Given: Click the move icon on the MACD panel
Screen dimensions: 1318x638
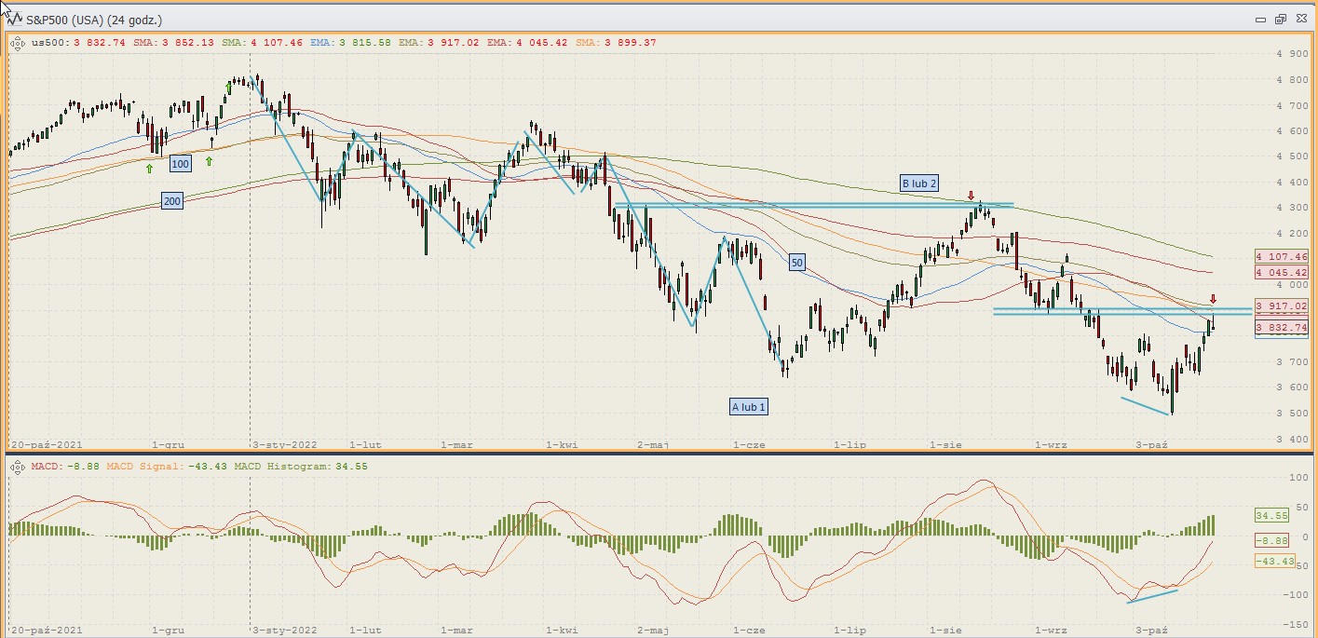Looking at the screenshot, I should click(x=18, y=466).
